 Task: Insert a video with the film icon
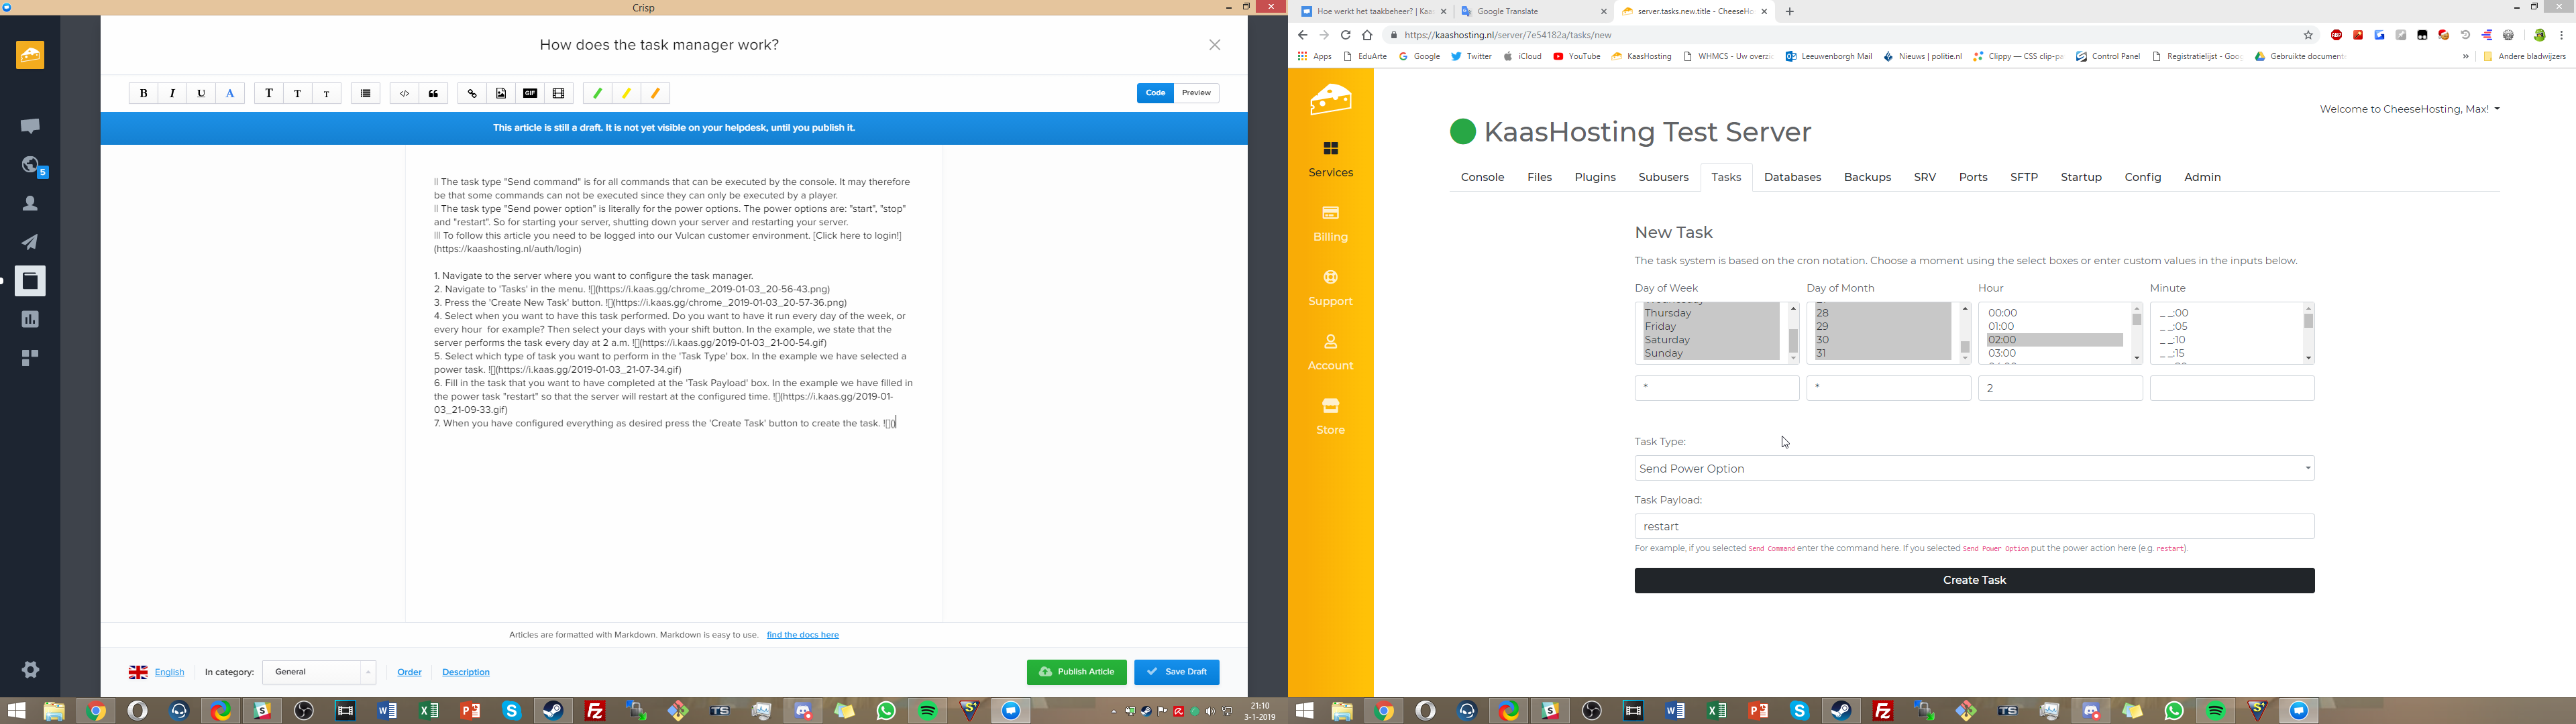tap(559, 93)
